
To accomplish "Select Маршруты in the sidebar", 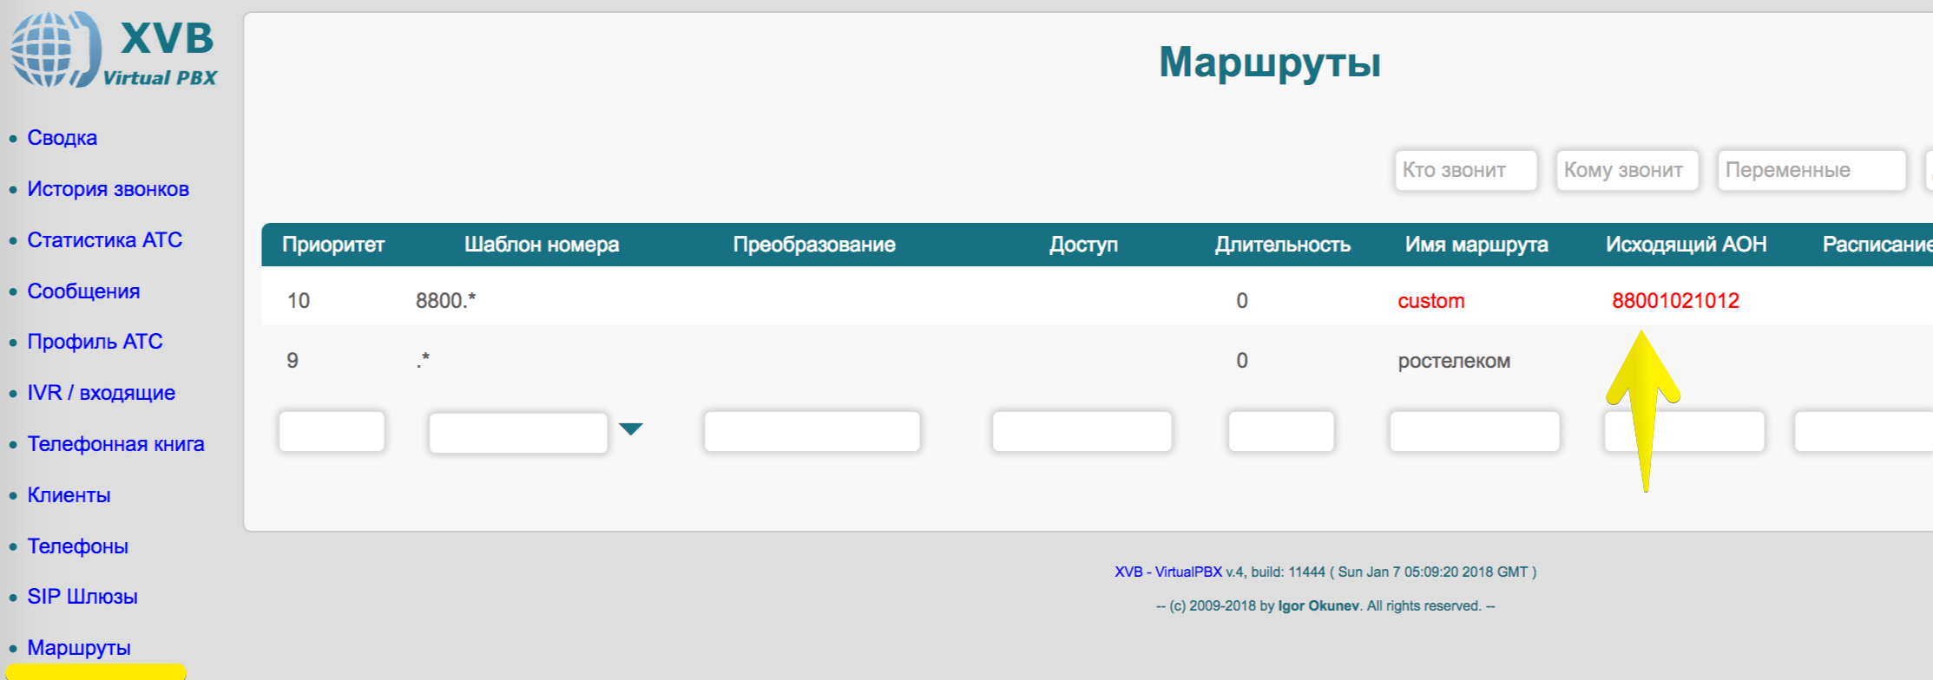I will click(79, 648).
